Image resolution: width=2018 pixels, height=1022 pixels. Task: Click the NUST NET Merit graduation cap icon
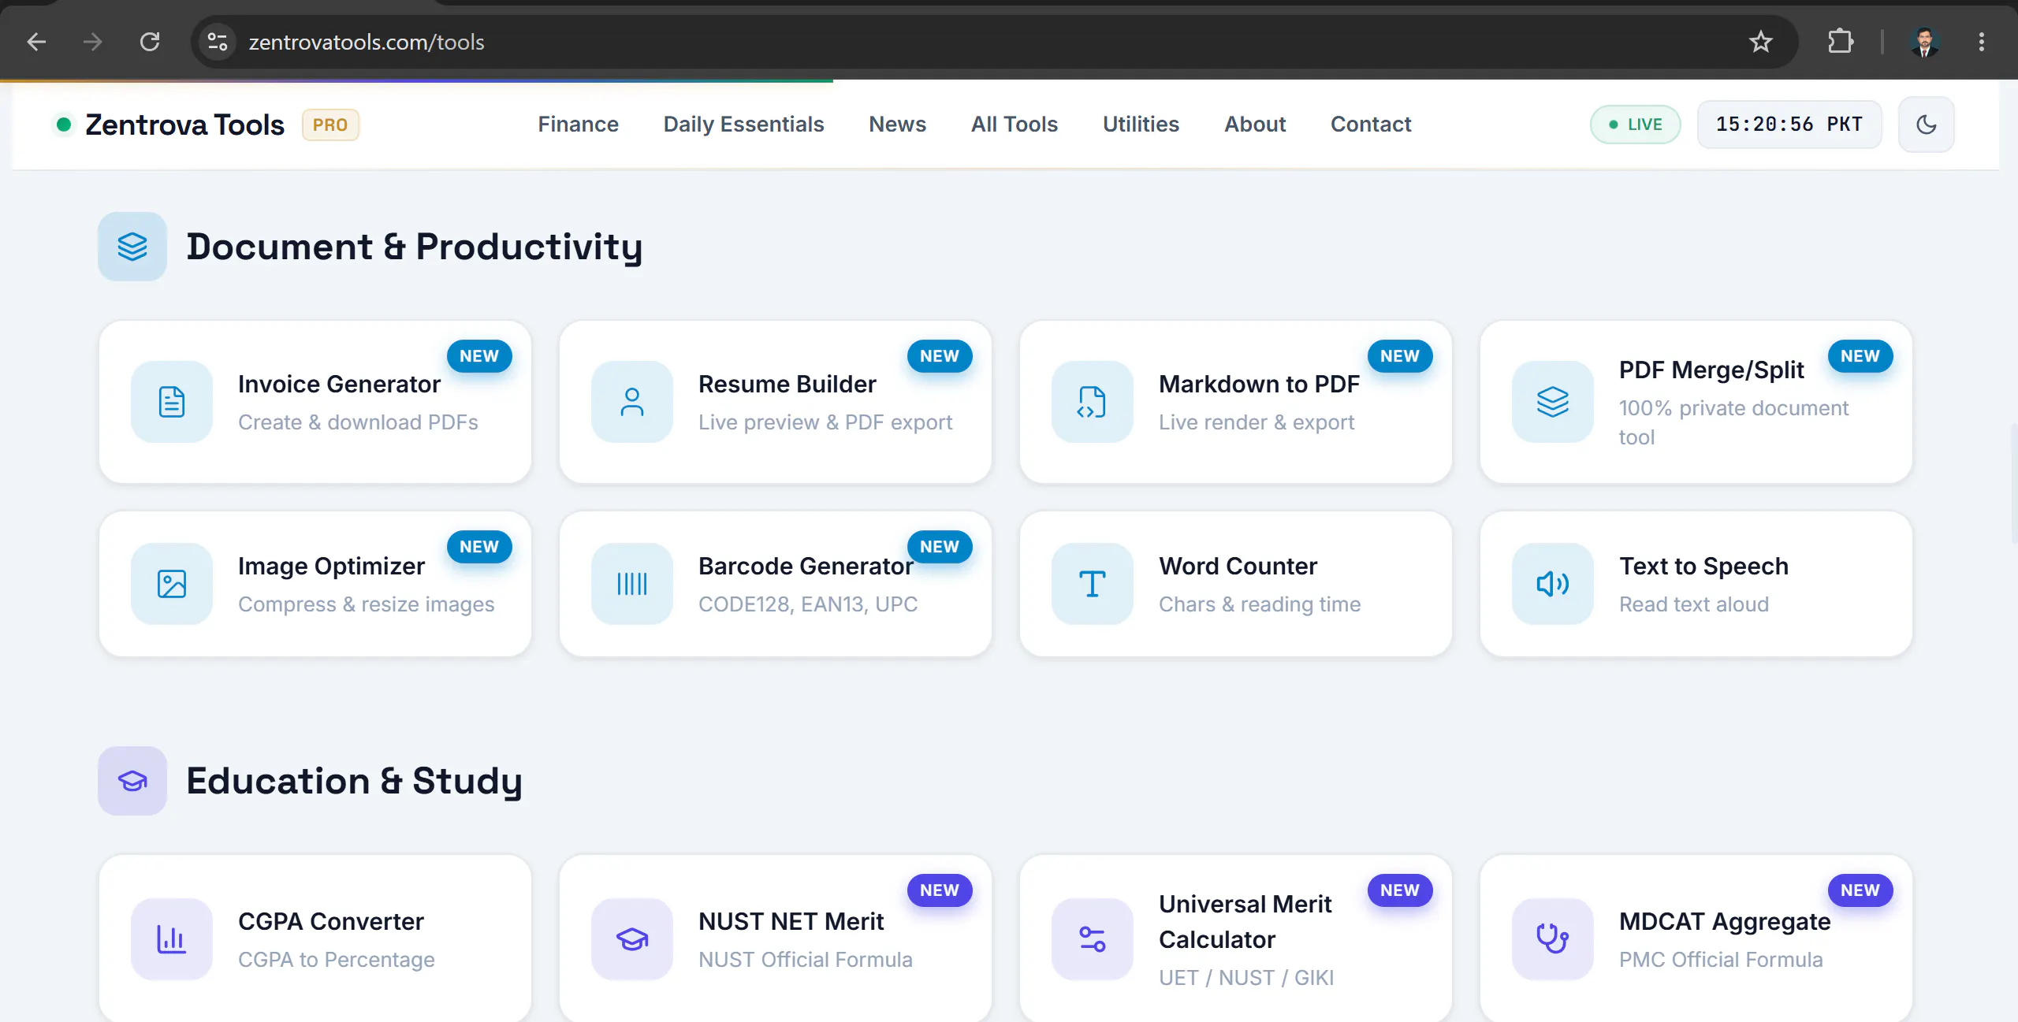pyautogui.click(x=632, y=939)
